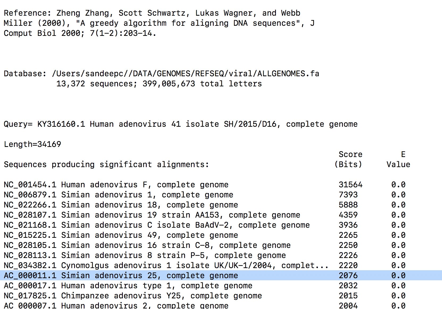Image resolution: width=442 pixels, height=309 pixels.
Task: Select the Human adenovirus 2 entry
Action: (116, 306)
